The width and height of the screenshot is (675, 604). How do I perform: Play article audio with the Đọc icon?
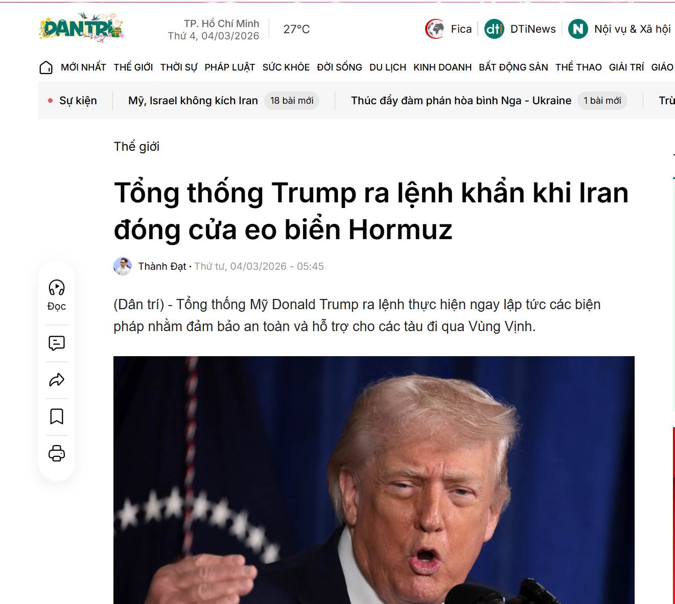[x=57, y=288]
